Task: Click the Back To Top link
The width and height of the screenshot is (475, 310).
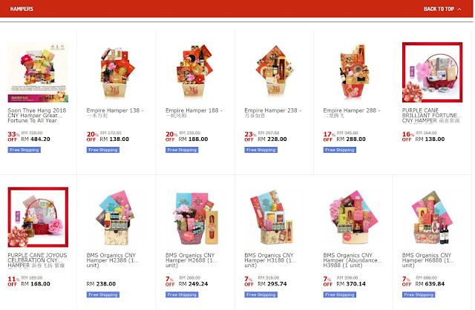Action: click(x=442, y=9)
